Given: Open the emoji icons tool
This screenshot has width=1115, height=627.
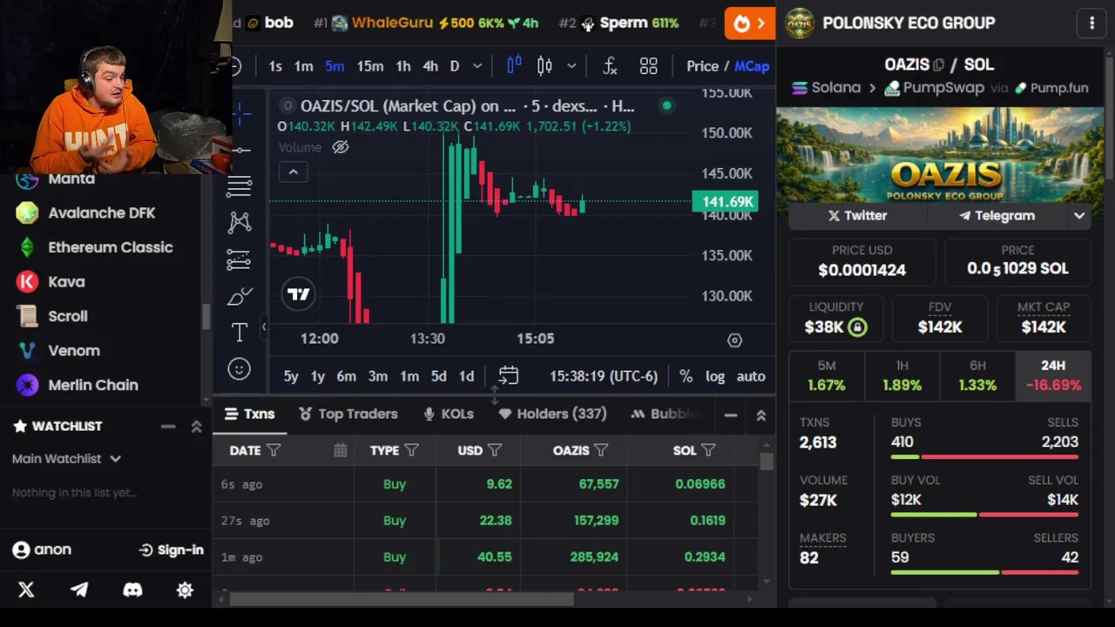Looking at the screenshot, I should 240,369.
